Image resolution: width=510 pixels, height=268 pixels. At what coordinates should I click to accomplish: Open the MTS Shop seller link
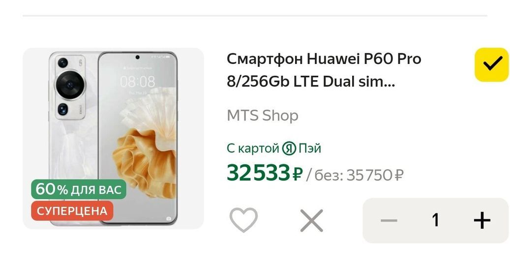(x=263, y=116)
